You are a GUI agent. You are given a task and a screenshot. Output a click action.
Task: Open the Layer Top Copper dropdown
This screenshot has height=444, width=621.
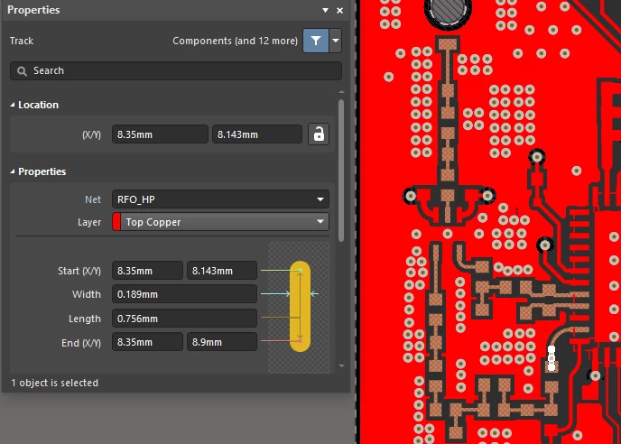(x=220, y=222)
